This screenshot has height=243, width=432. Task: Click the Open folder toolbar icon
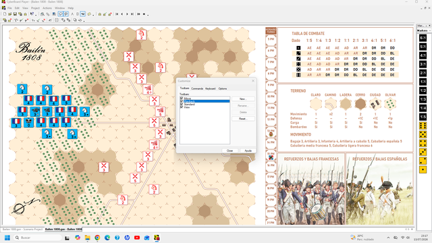pos(10,14)
